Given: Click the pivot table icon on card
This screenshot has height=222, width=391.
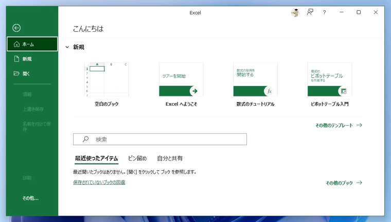Looking at the screenshot, I should pyautogui.click(x=343, y=91).
